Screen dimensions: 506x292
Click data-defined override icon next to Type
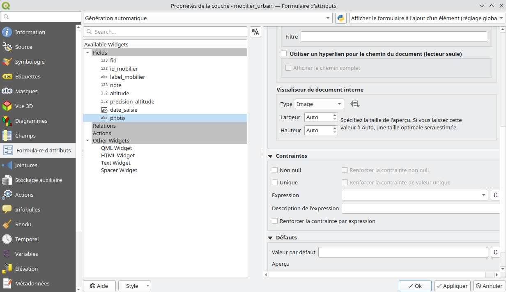pyautogui.click(x=355, y=104)
